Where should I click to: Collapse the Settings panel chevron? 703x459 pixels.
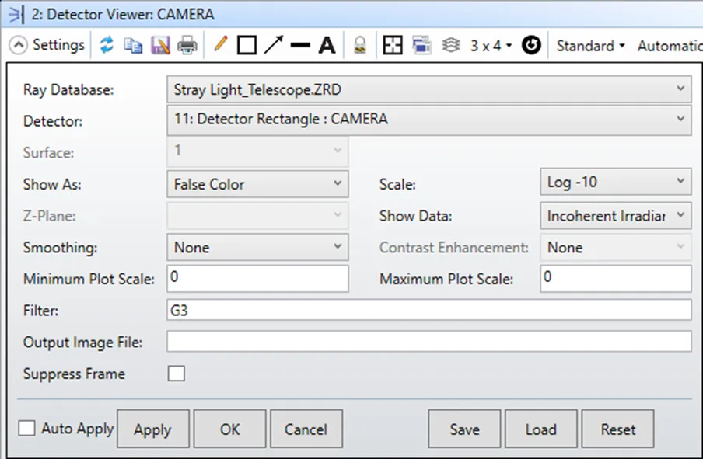pos(18,46)
